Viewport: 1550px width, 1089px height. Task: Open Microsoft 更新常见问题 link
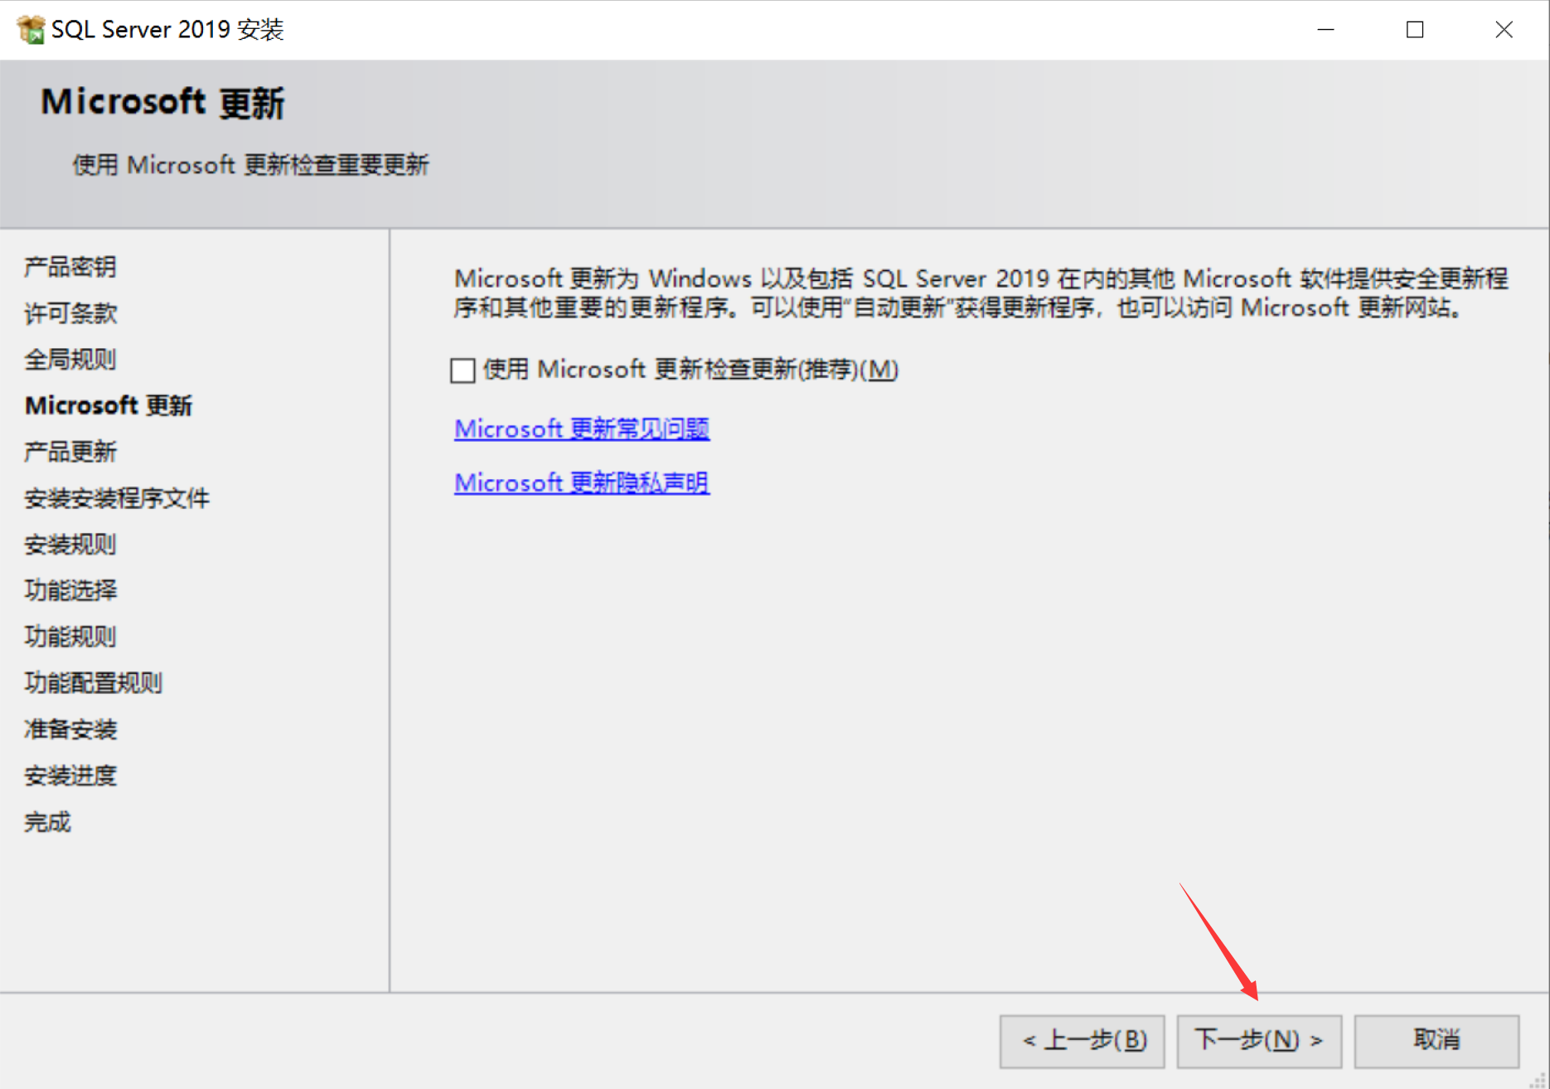(582, 428)
